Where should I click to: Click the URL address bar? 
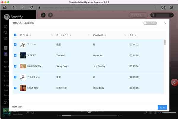96,7
